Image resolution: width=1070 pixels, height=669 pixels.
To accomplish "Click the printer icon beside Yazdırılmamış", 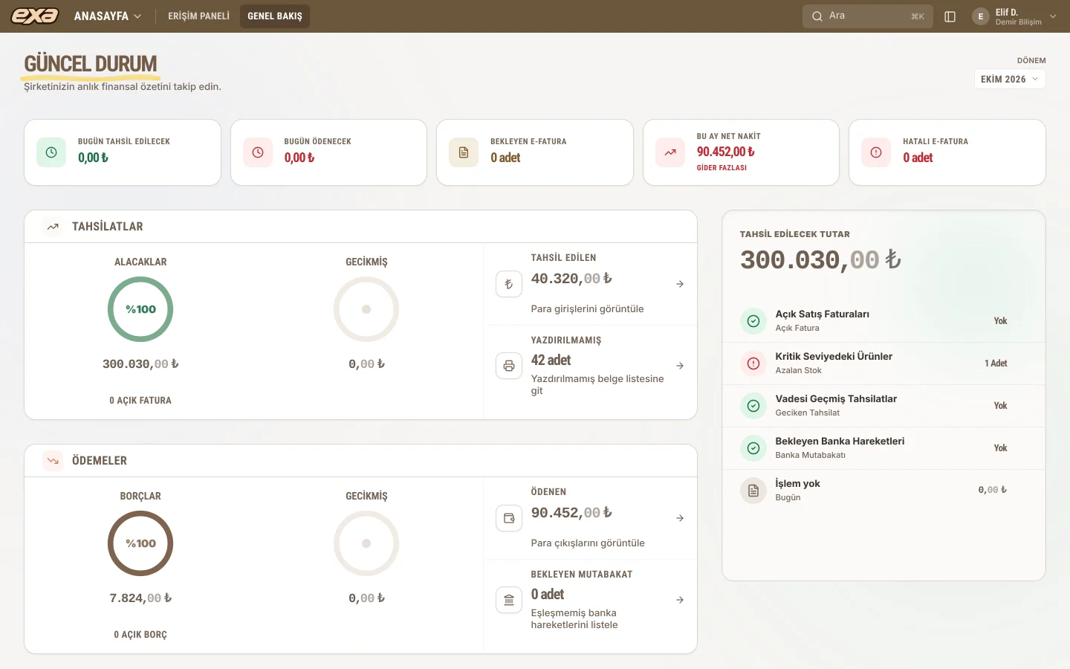I will point(509,366).
